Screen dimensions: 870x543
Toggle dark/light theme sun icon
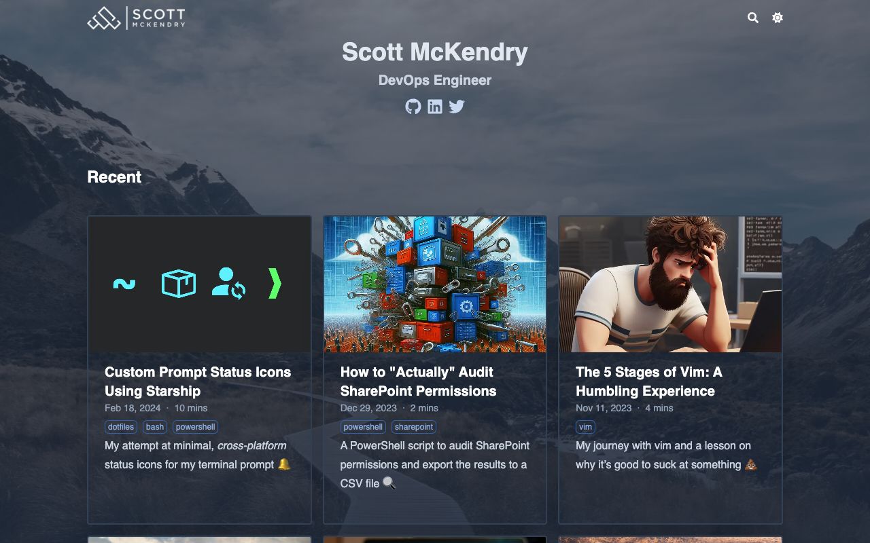point(778,18)
